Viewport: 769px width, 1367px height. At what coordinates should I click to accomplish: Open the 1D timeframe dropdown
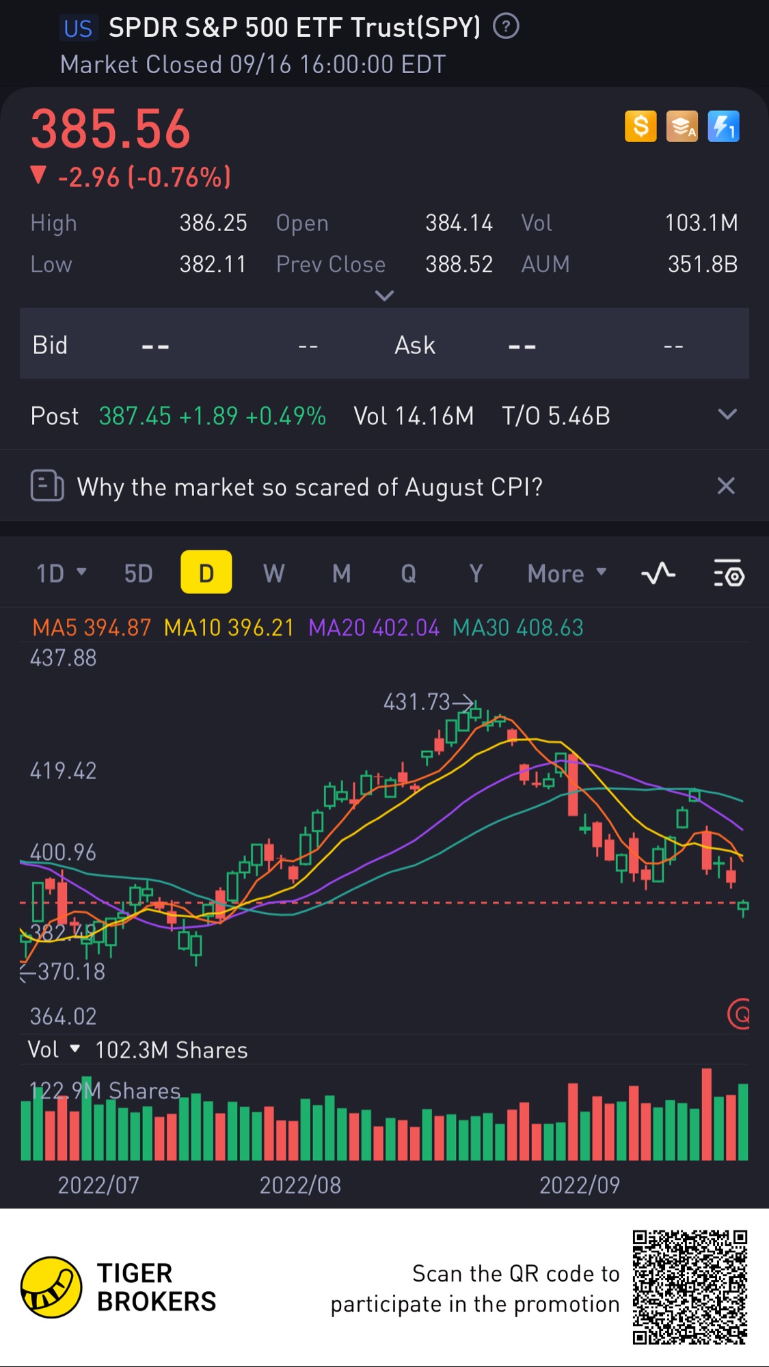[x=62, y=573]
